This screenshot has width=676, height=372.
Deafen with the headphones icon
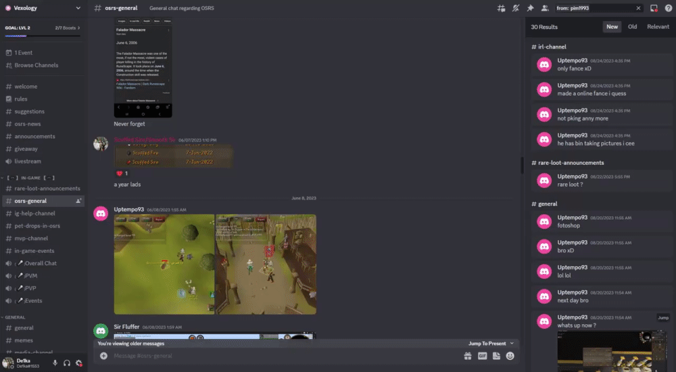pos(67,363)
